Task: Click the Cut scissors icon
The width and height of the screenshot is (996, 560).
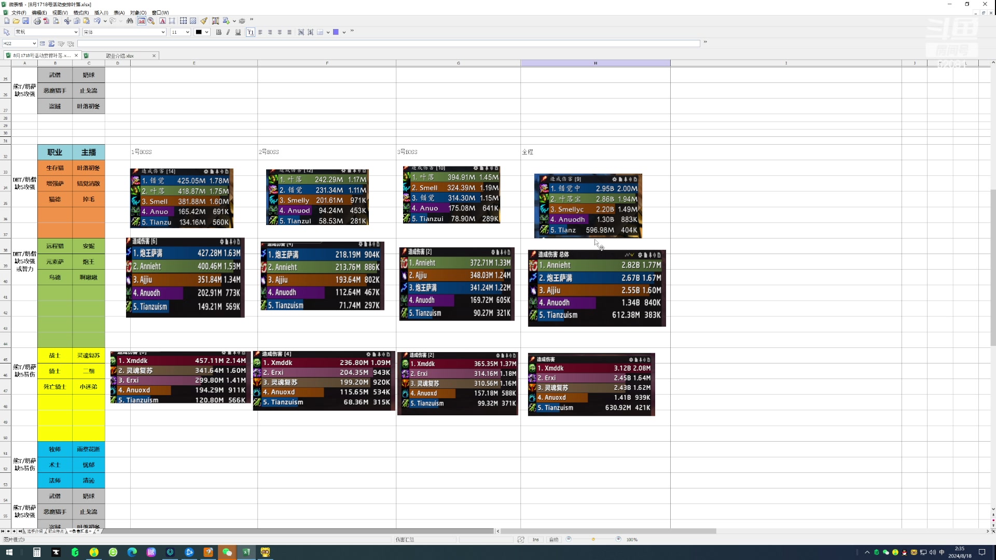Action: [x=67, y=21]
